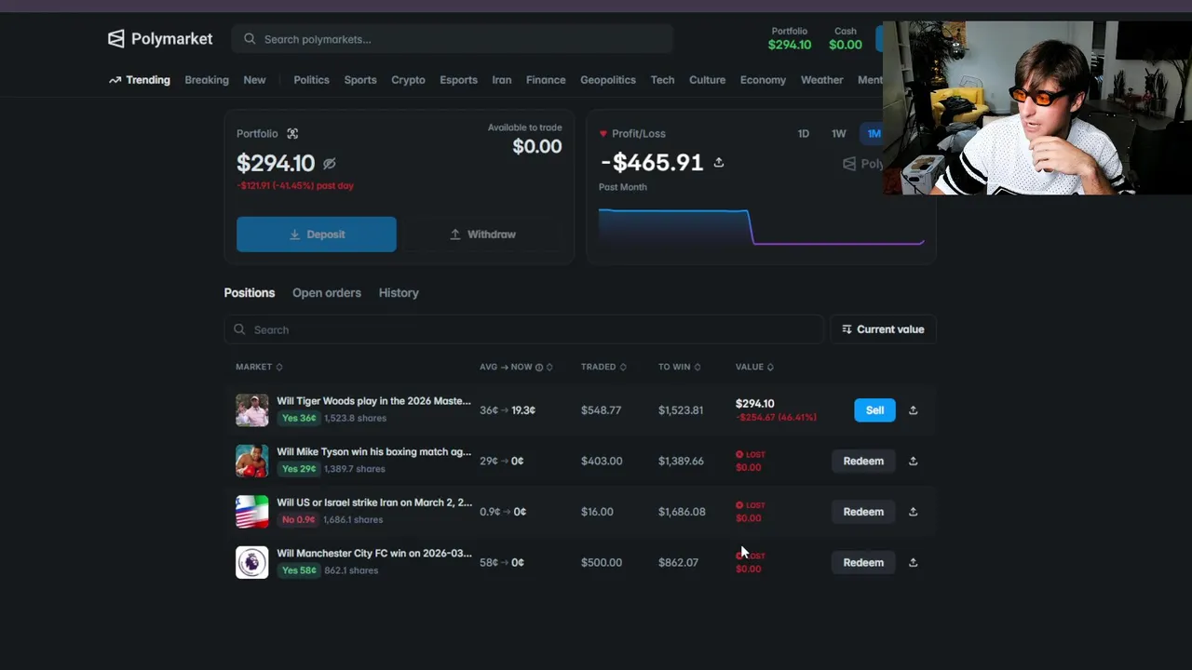Image resolution: width=1192 pixels, height=670 pixels.
Task: Switch to History tab
Action: pos(399,293)
